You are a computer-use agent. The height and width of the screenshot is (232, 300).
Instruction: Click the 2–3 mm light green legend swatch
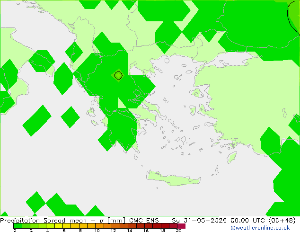(34, 226)
